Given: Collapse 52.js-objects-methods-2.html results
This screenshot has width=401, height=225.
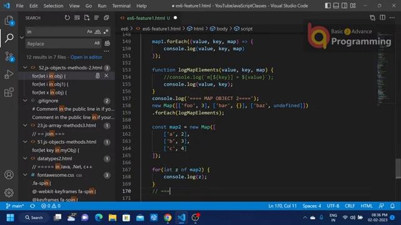Looking at the screenshot, I should (x=25, y=67).
